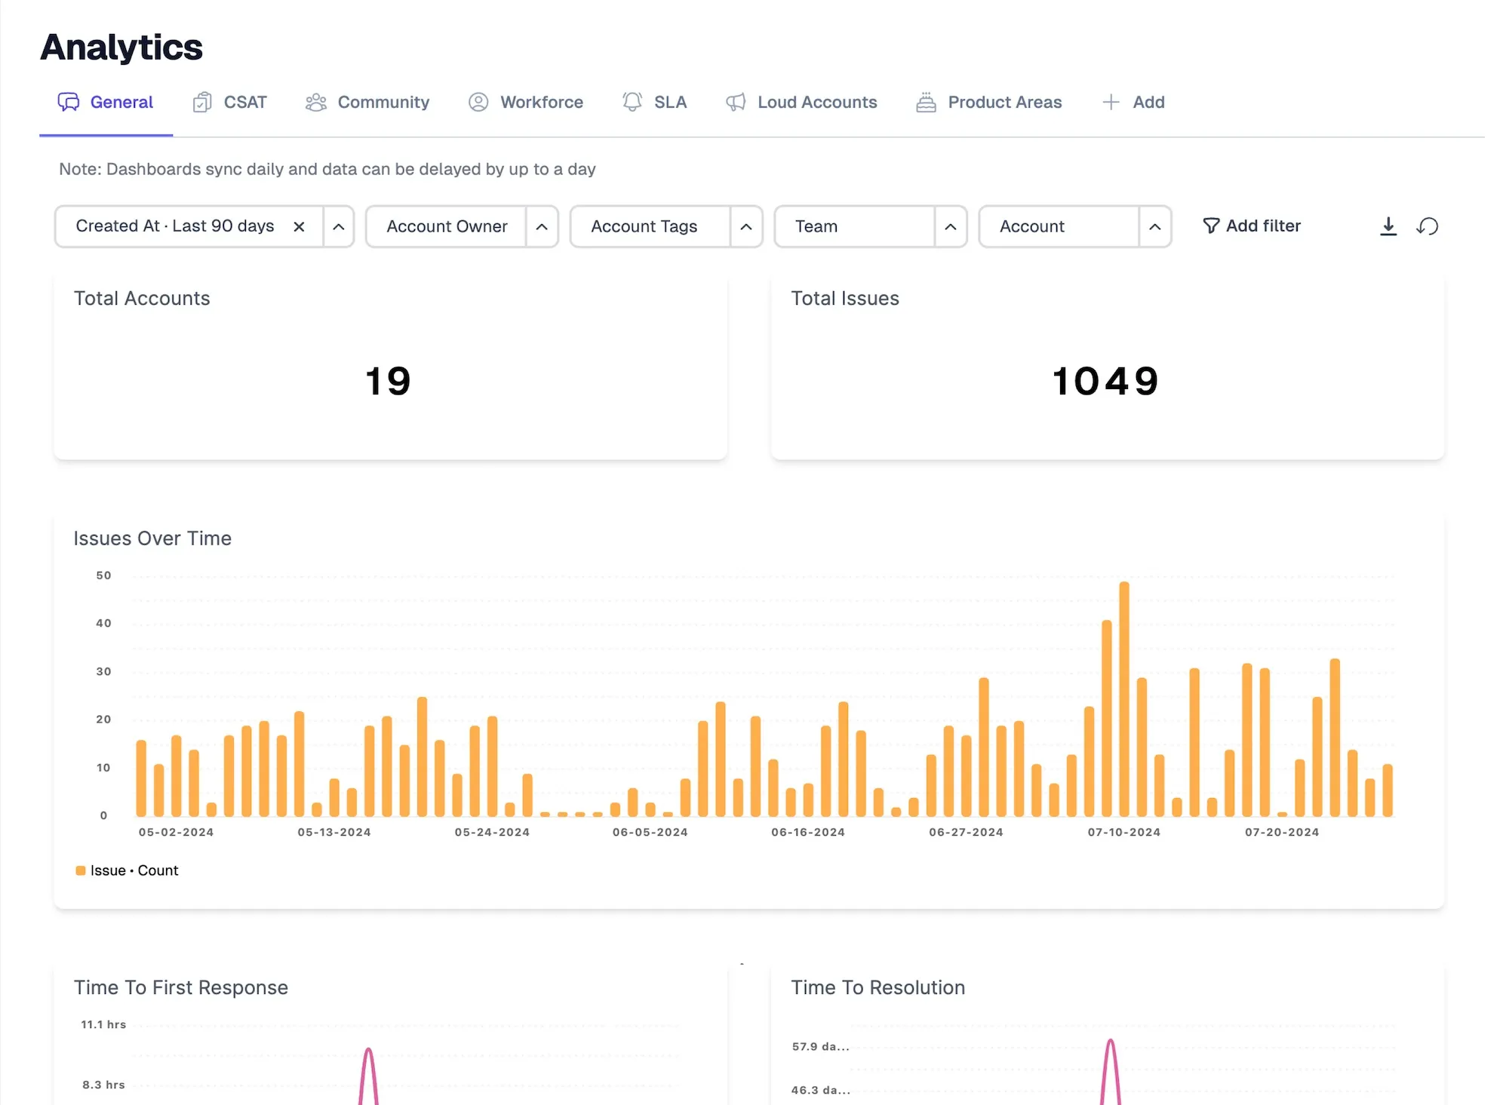Open the General tab
Screen dimensions: 1509x1105
pos(106,102)
